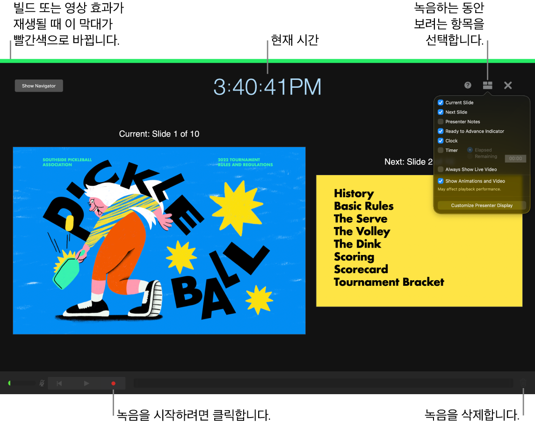Close the recording window with X
Viewport: 535px width, 425px height.
click(x=508, y=85)
